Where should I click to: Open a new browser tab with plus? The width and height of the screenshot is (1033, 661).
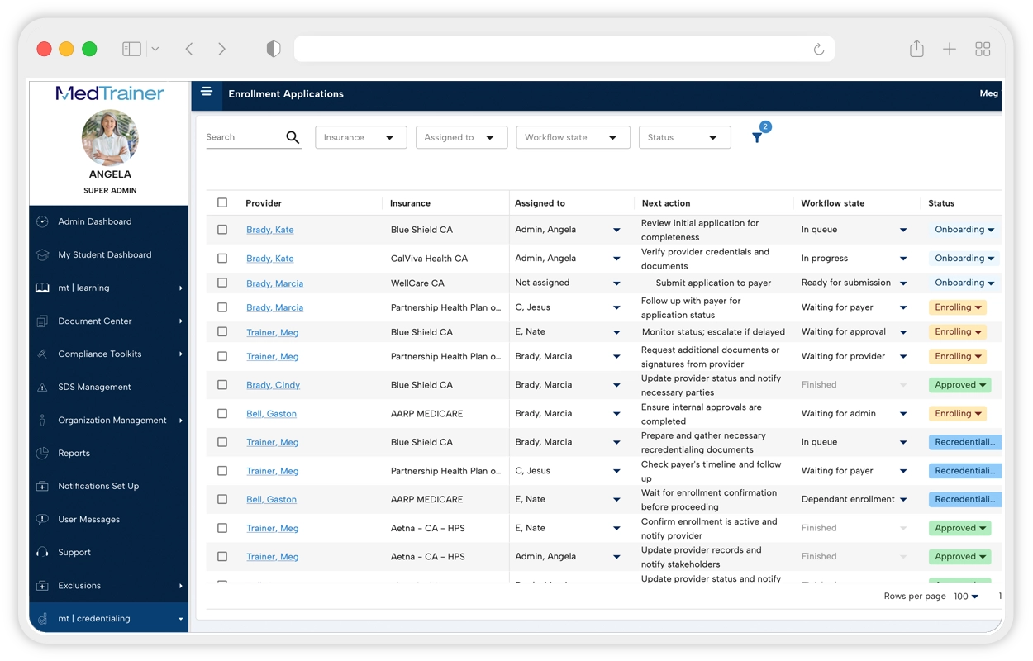click(x=950, y=49)
